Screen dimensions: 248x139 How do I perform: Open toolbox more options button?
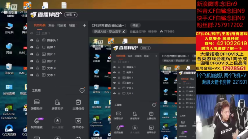click(82, 90)
